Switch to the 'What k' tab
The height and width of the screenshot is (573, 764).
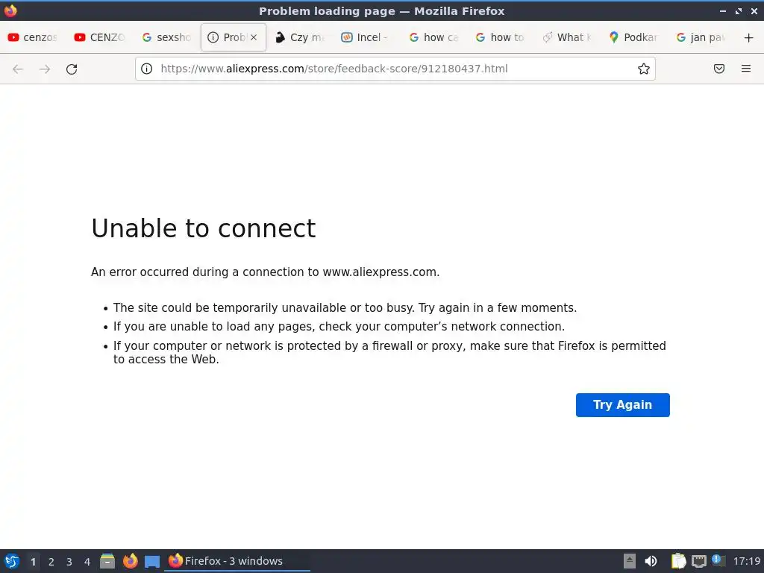tap(567, 37)
